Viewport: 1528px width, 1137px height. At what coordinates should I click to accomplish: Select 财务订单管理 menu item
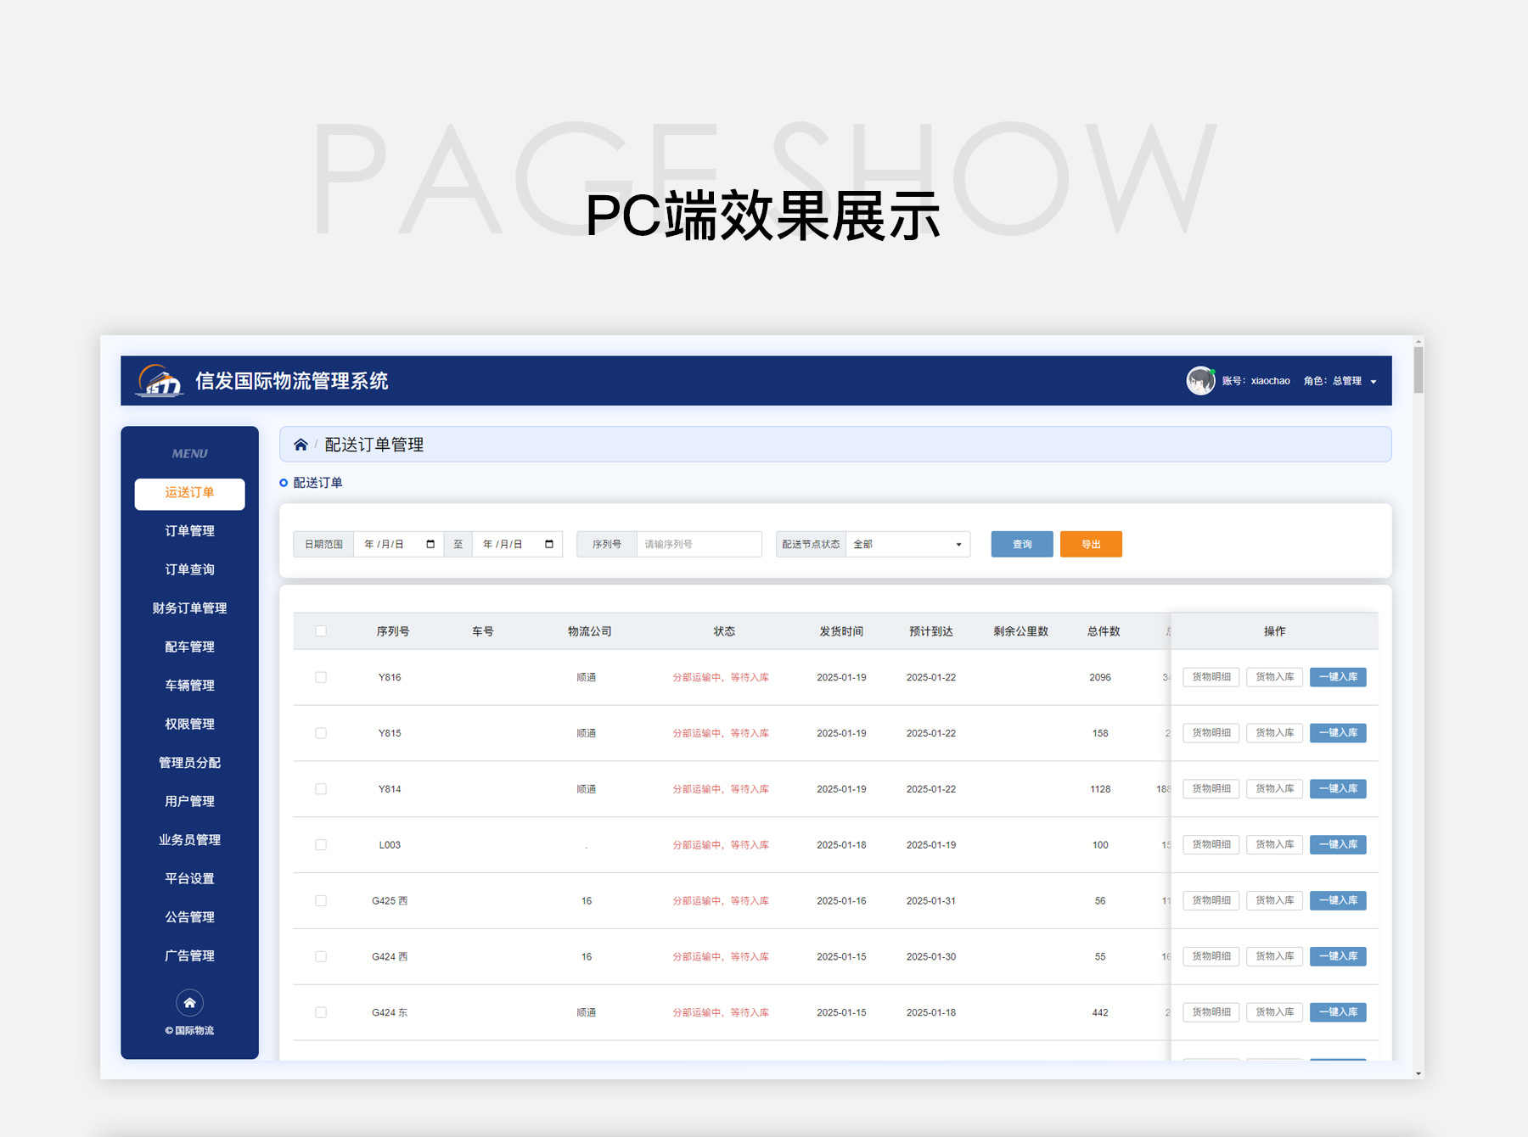tap(189, 608)
